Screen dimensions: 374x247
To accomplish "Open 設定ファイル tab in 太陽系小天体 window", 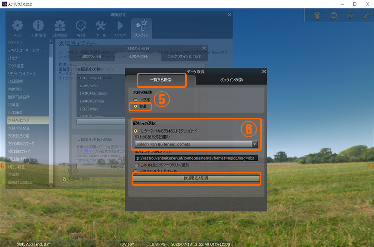I will click(92, 56).
